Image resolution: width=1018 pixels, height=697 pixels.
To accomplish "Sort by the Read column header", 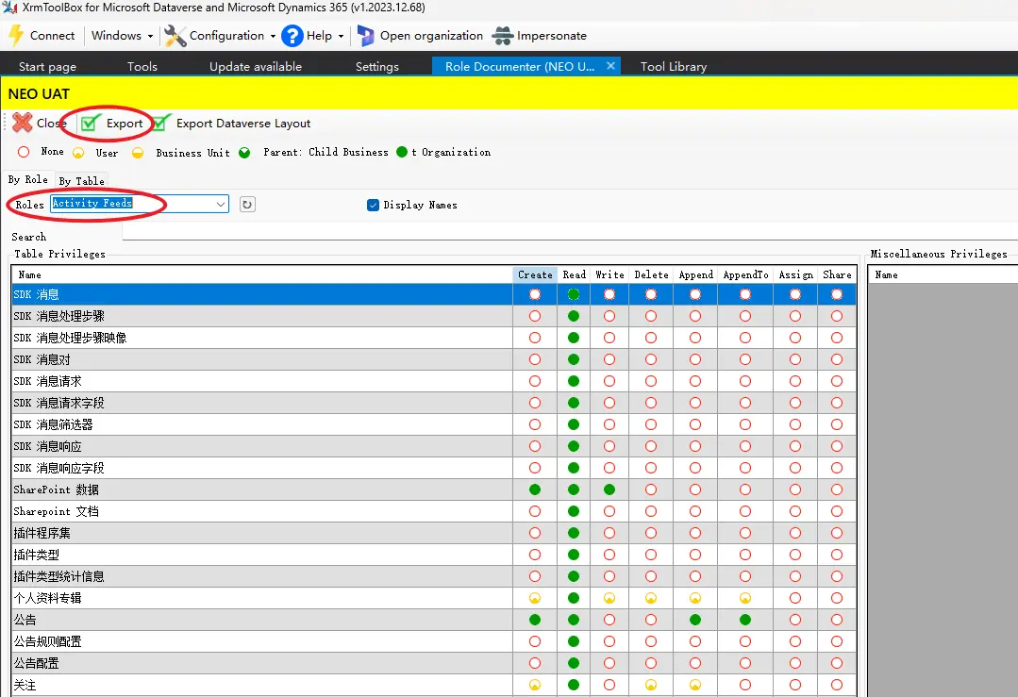I will pyautogui.click(x=574, y=274).
